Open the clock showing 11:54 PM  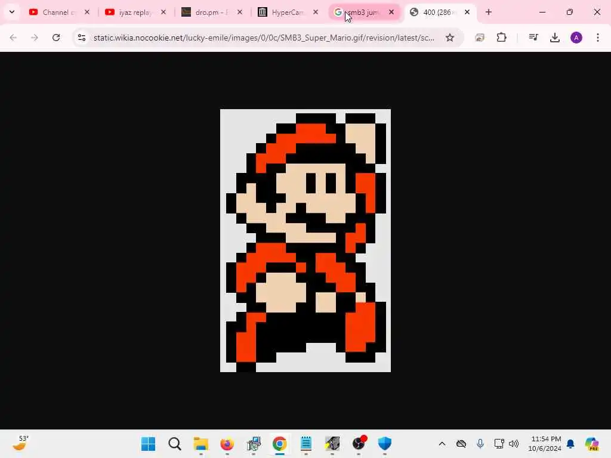tap(544, 444)
